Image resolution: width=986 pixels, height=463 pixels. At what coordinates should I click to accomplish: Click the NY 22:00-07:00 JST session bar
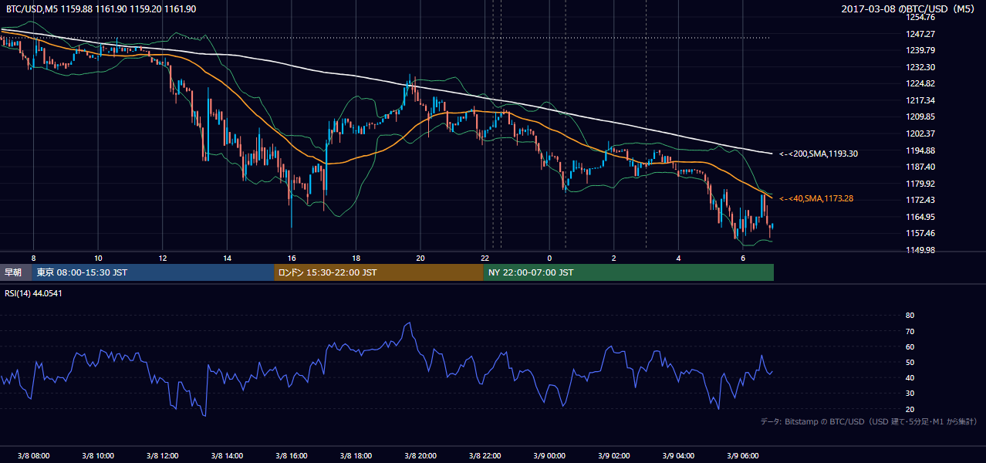pyautogui.click(x=629, y=272)
